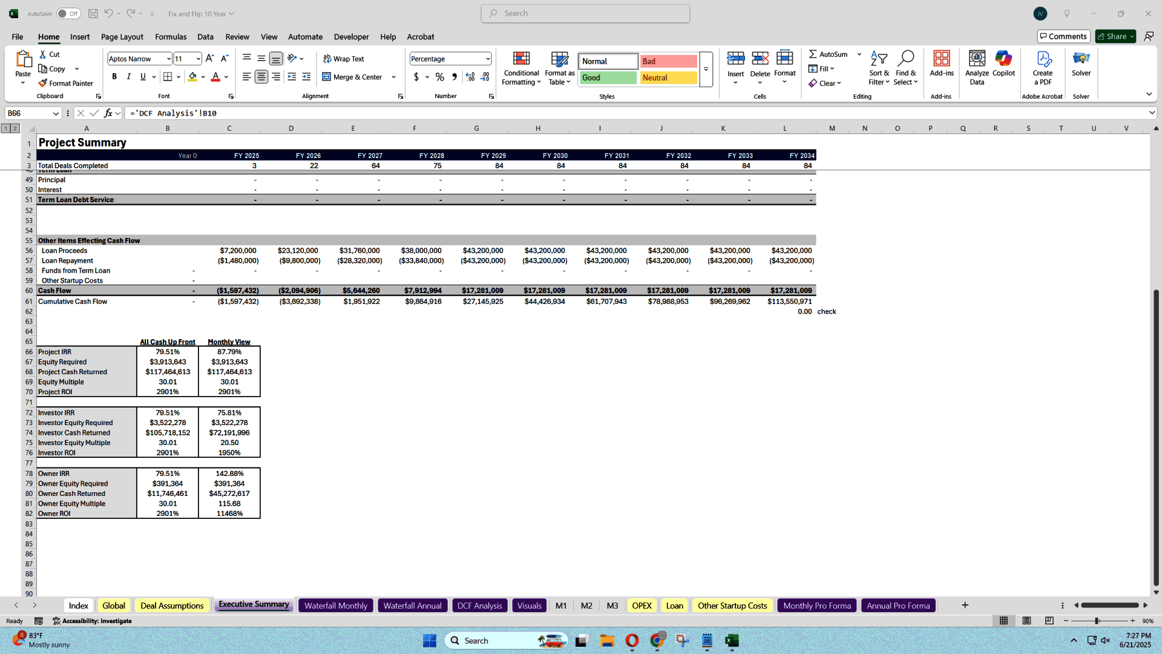Open Copilot from the ribbon
The image size is (1162, 654).
point(1003,64)
